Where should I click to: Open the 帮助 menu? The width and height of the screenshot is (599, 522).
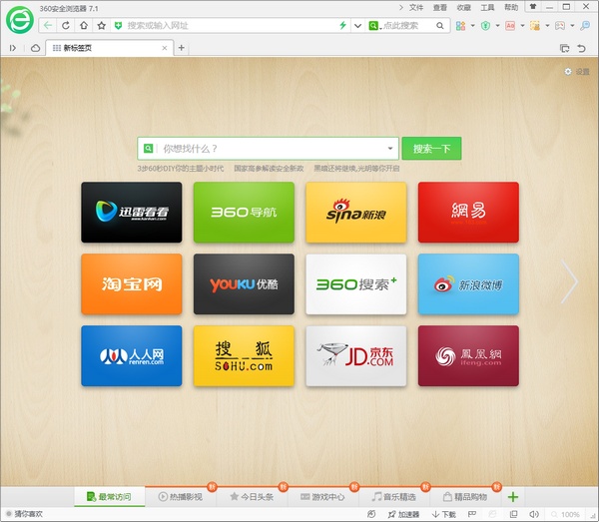tap(511, 7)
